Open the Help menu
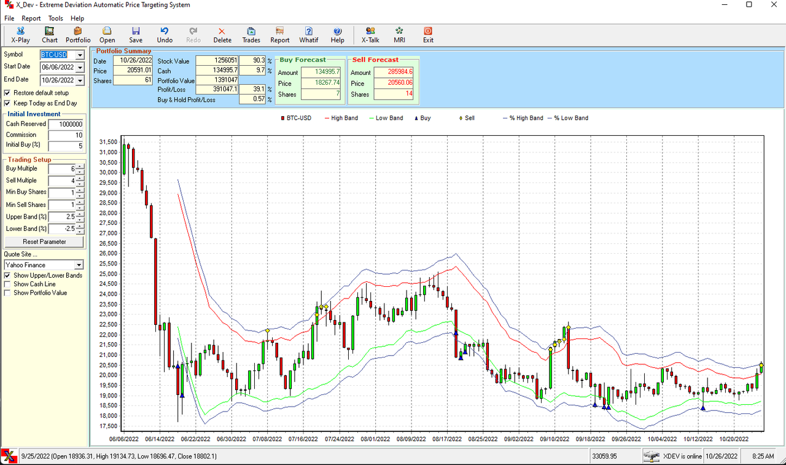 click(x=77, y=18)
